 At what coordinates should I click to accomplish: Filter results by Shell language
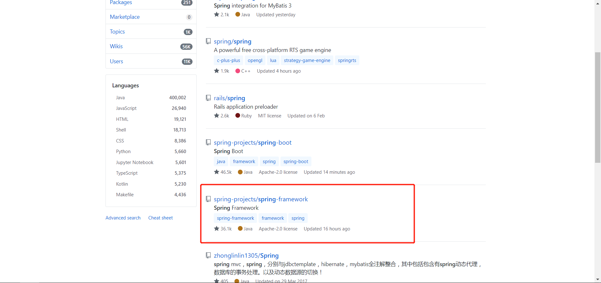151,130
